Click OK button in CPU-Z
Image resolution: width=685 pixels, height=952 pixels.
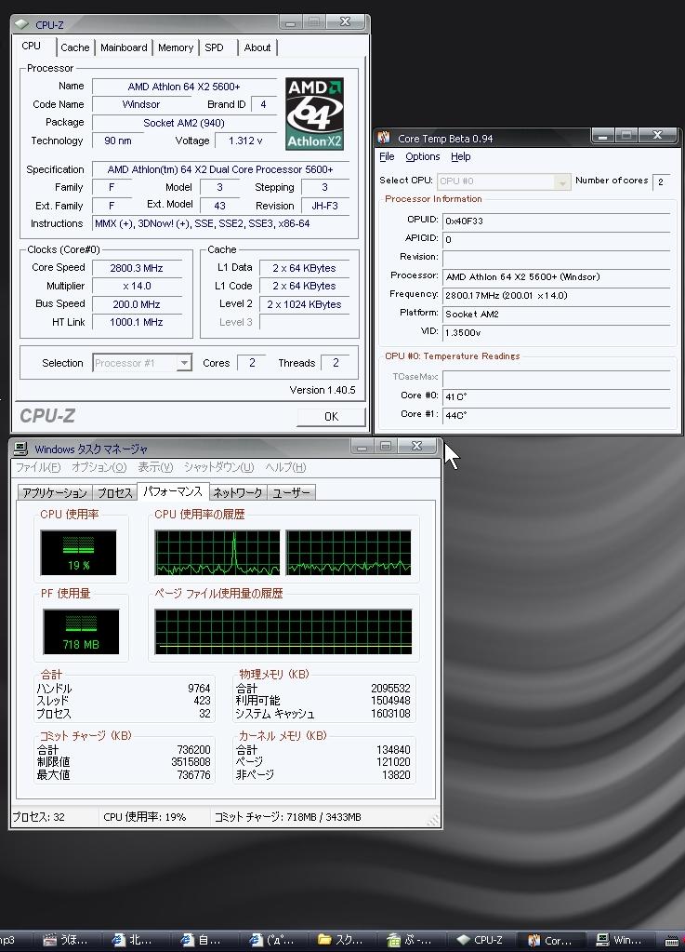(x=331, y=417)
